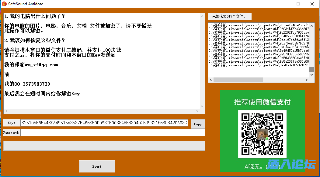The image size is (320, 177).
Task: Click the down arrow on the instructions scrollbar
Action: coord(202,107)
